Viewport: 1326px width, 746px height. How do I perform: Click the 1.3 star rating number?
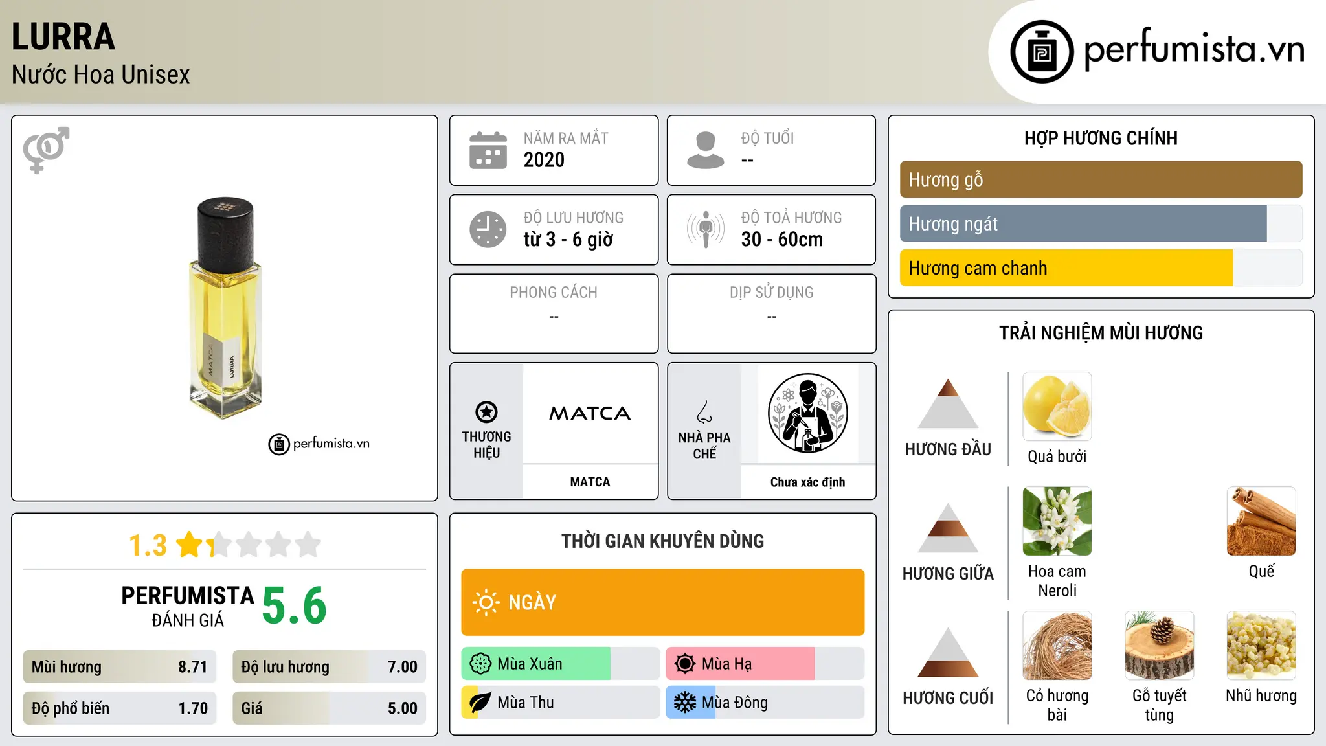pyautogui.click(x=148, y=545)
